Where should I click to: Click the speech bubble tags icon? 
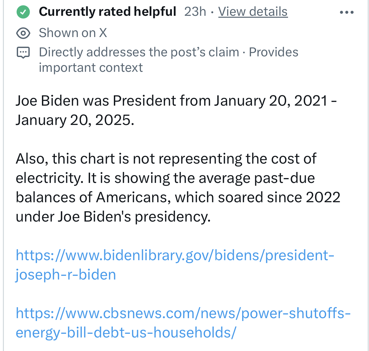point(23,53)
